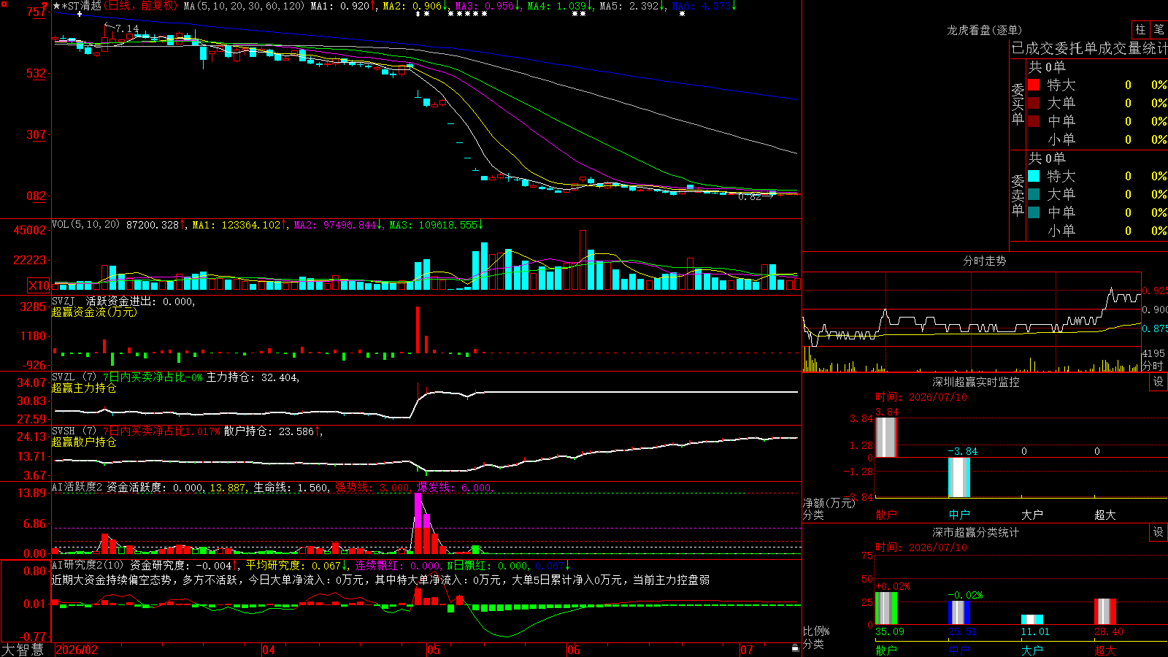Click the AI研究度2(10) indicator label
The width and height of the screenshot is (1168, 657).
click(88, 566)
